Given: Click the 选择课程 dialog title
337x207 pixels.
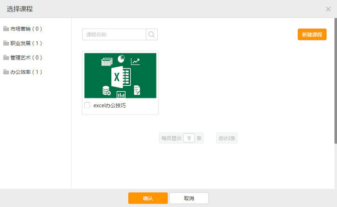Looking at the screenshot, I should click(20, 9).
